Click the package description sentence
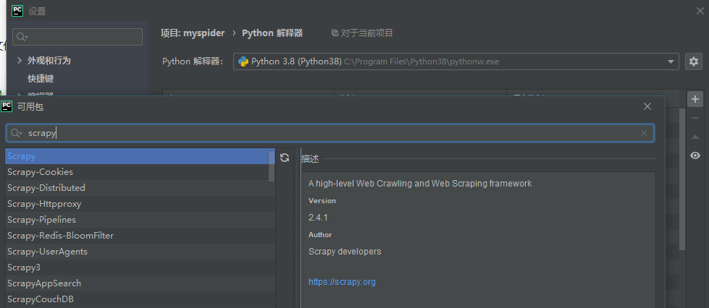Screen dimensions: 709x308 point(420,184)
